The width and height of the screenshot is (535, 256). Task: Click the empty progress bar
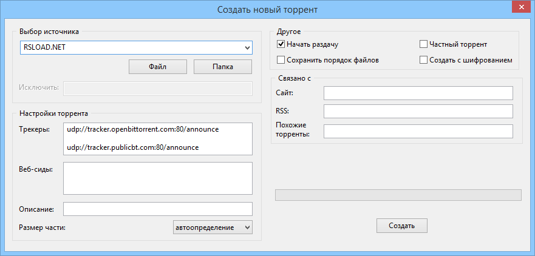click(398, 195)
